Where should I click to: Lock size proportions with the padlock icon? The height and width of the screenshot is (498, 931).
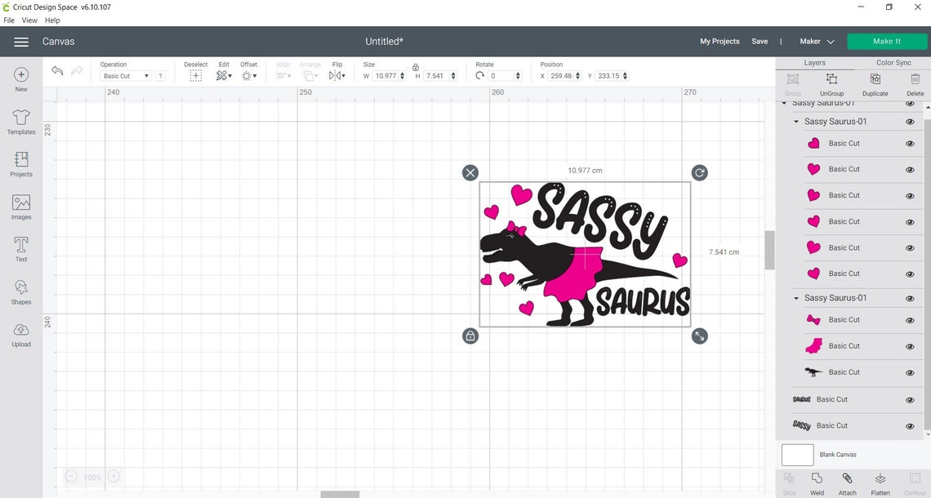pyautogui.click(x=416, y=67)
